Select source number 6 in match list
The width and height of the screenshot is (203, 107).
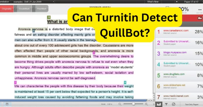(159, 86)
